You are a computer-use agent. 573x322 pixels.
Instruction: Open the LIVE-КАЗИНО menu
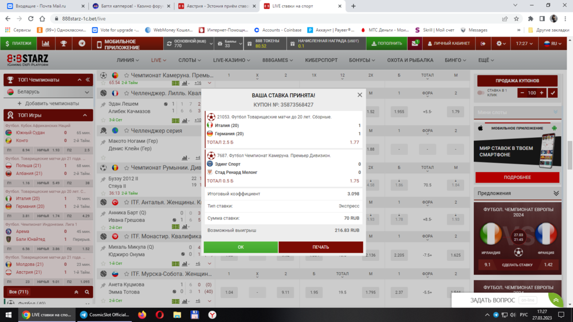(x=231, y=60)
